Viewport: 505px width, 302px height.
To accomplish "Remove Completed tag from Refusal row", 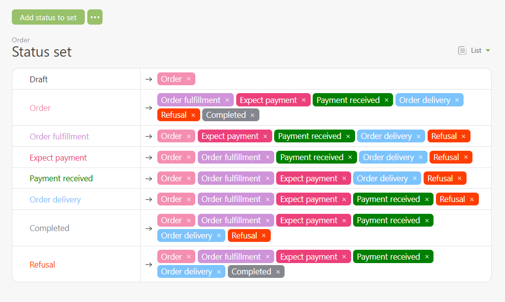I will (x=278, y=272).
